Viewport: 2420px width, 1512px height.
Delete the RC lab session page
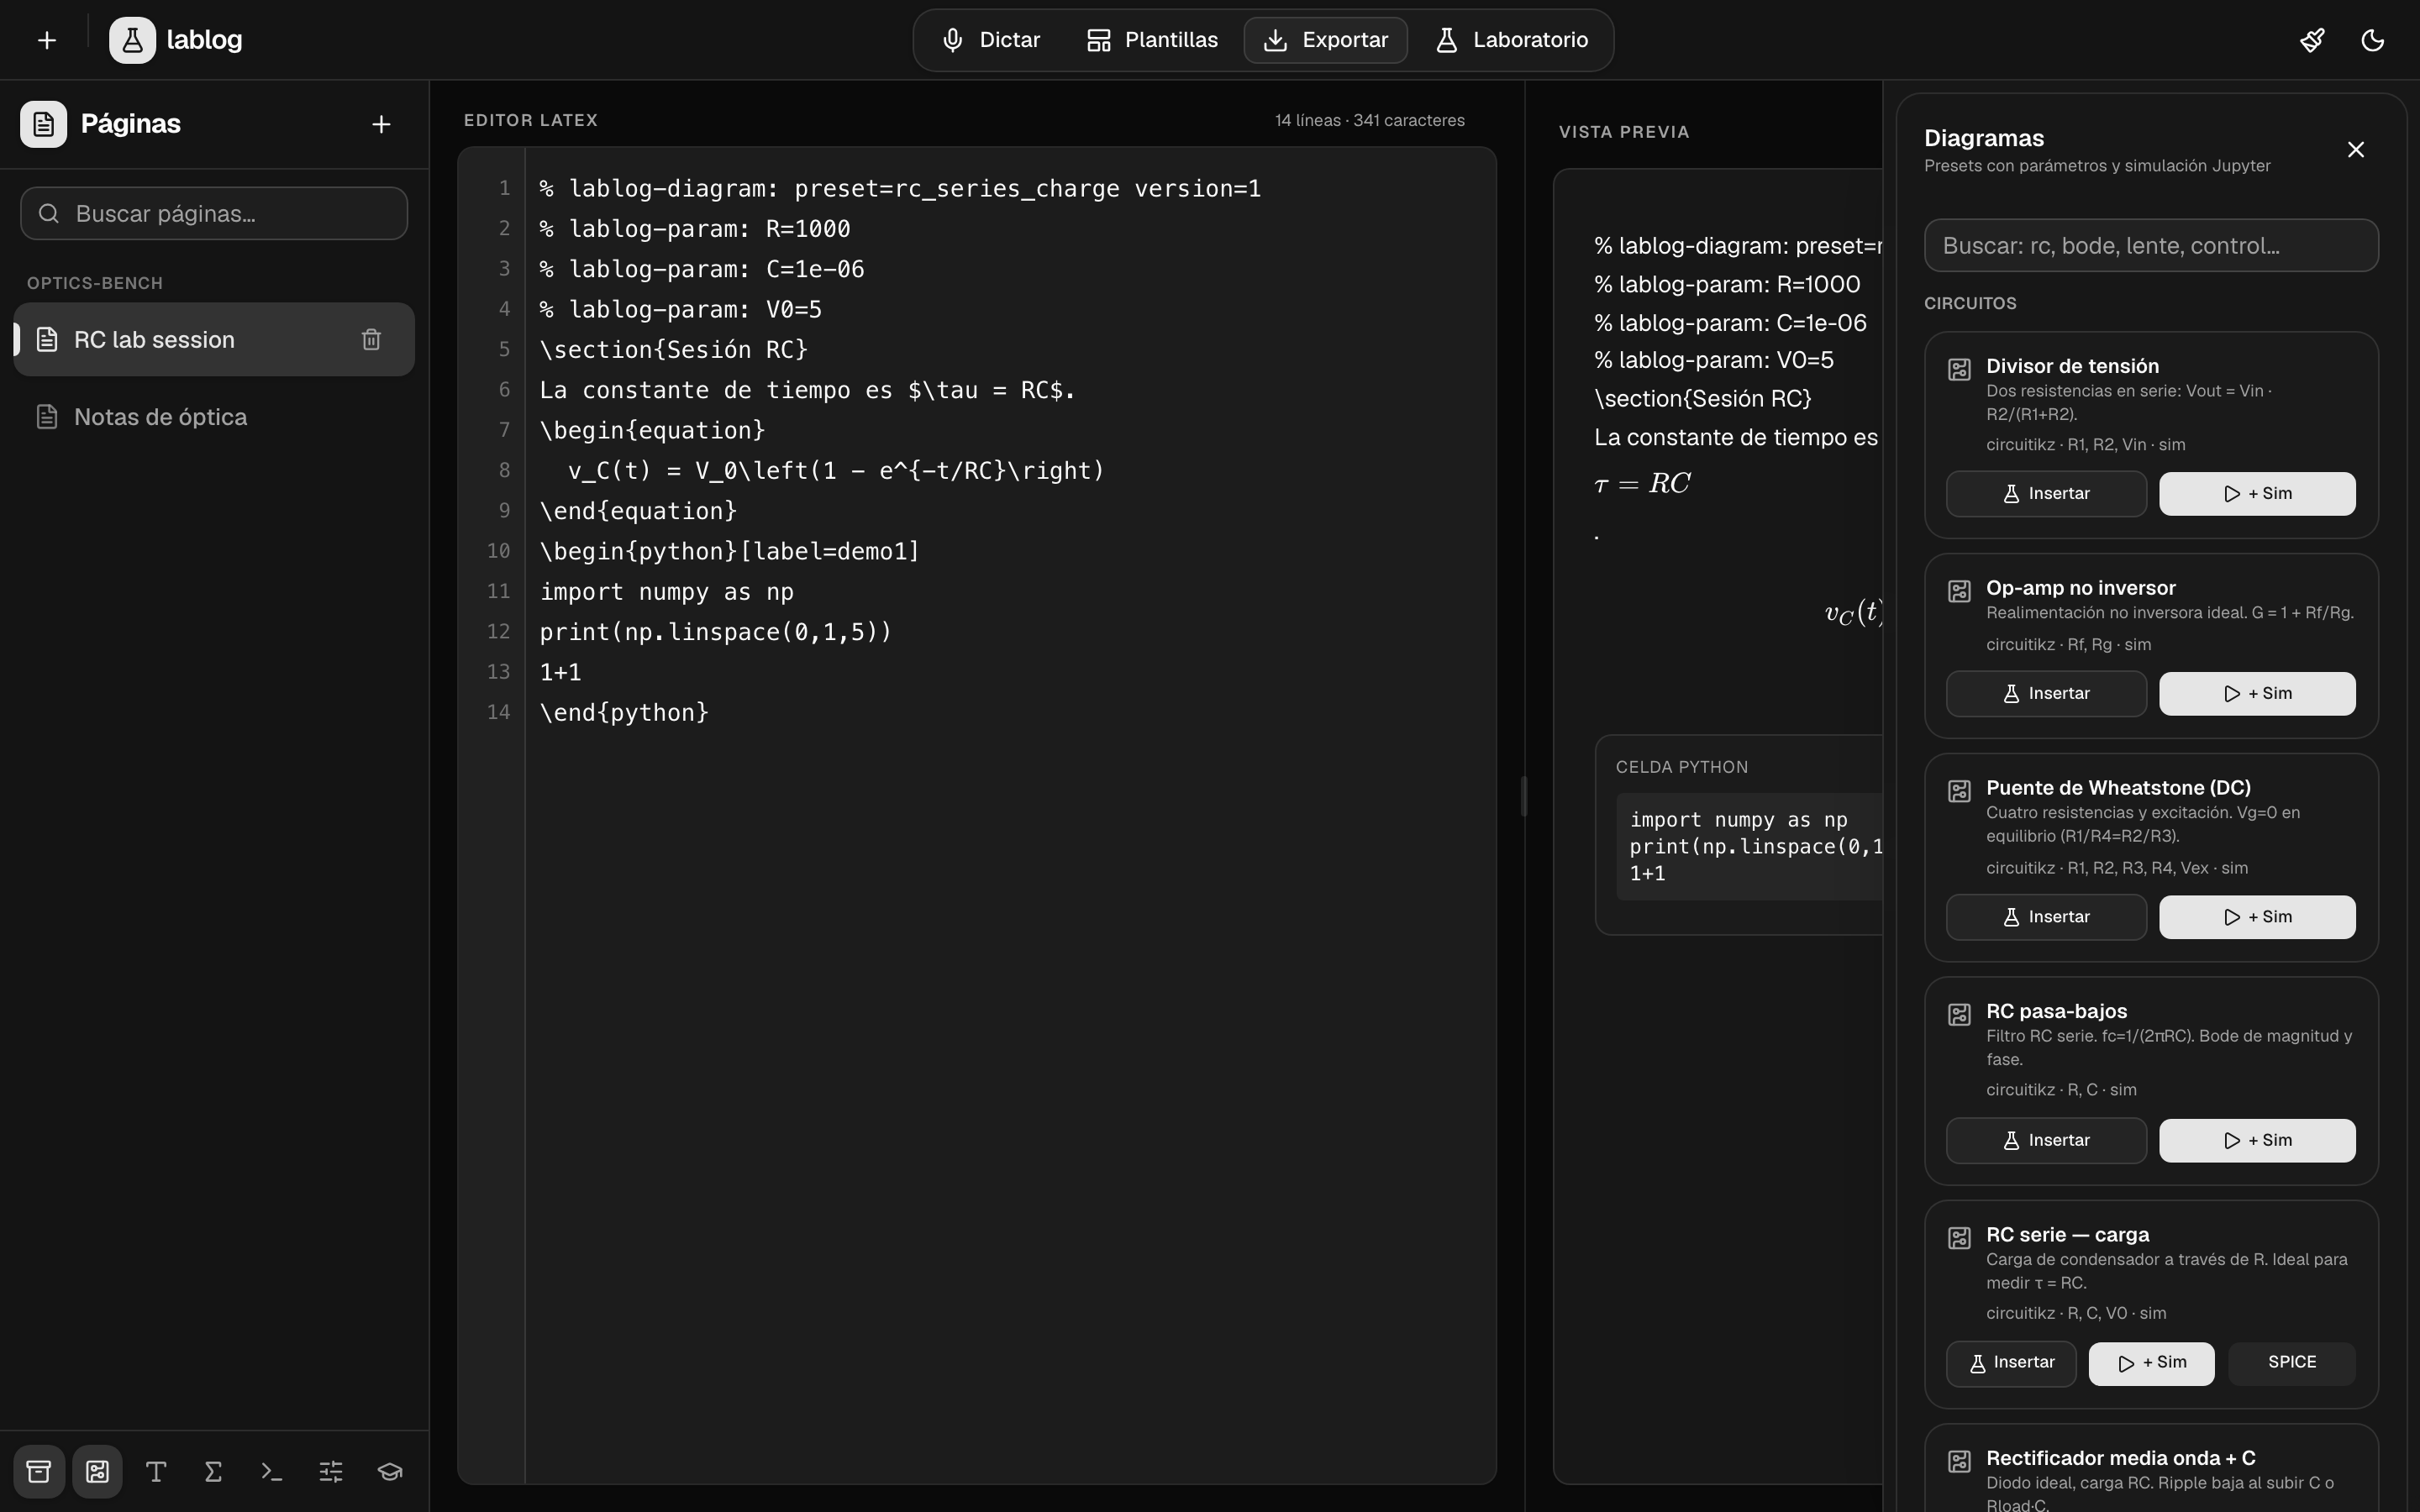pyautogui.click(x=371, y=340)
